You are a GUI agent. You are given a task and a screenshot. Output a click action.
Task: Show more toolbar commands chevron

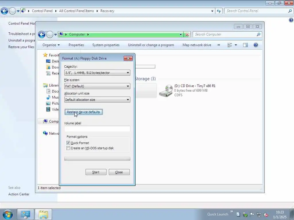tap(218, 45)
